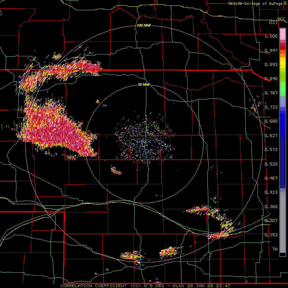Click the 0.413 legend value
Viewport: 288px width, 288px height.
coord(271,192)
